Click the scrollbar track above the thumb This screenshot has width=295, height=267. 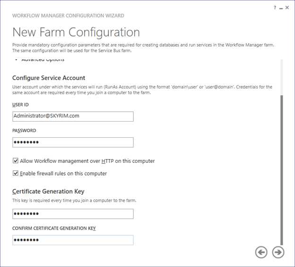click(281, 77)
